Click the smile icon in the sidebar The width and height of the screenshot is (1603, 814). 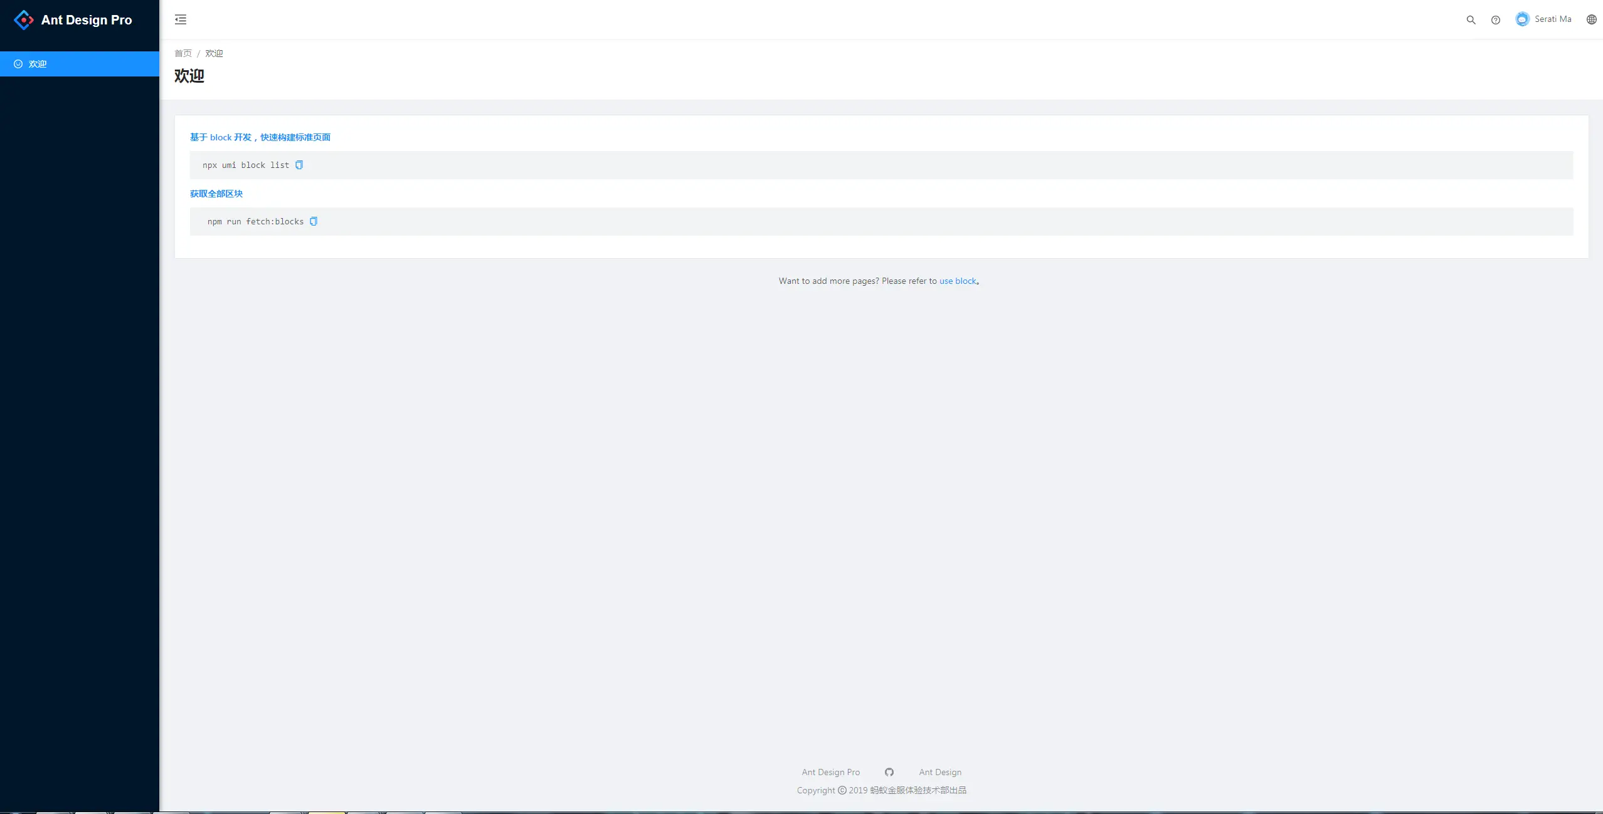[18, 64]
